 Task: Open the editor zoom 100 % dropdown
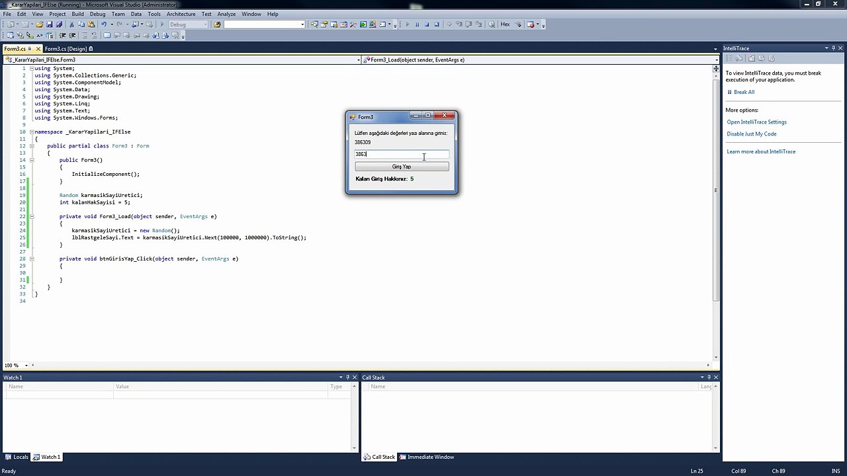pos(26,366)
